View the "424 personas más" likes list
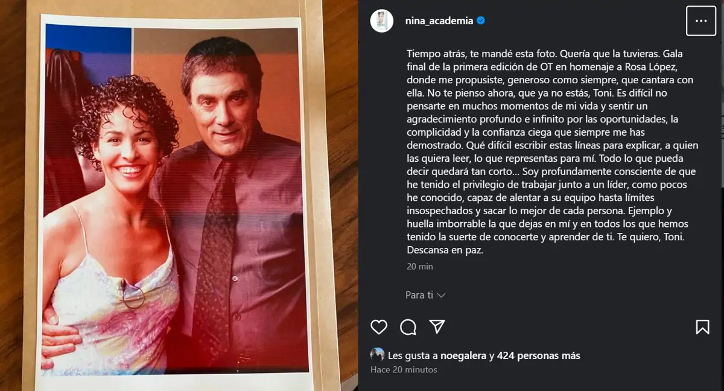724x391 pixels. coord(539,355)
